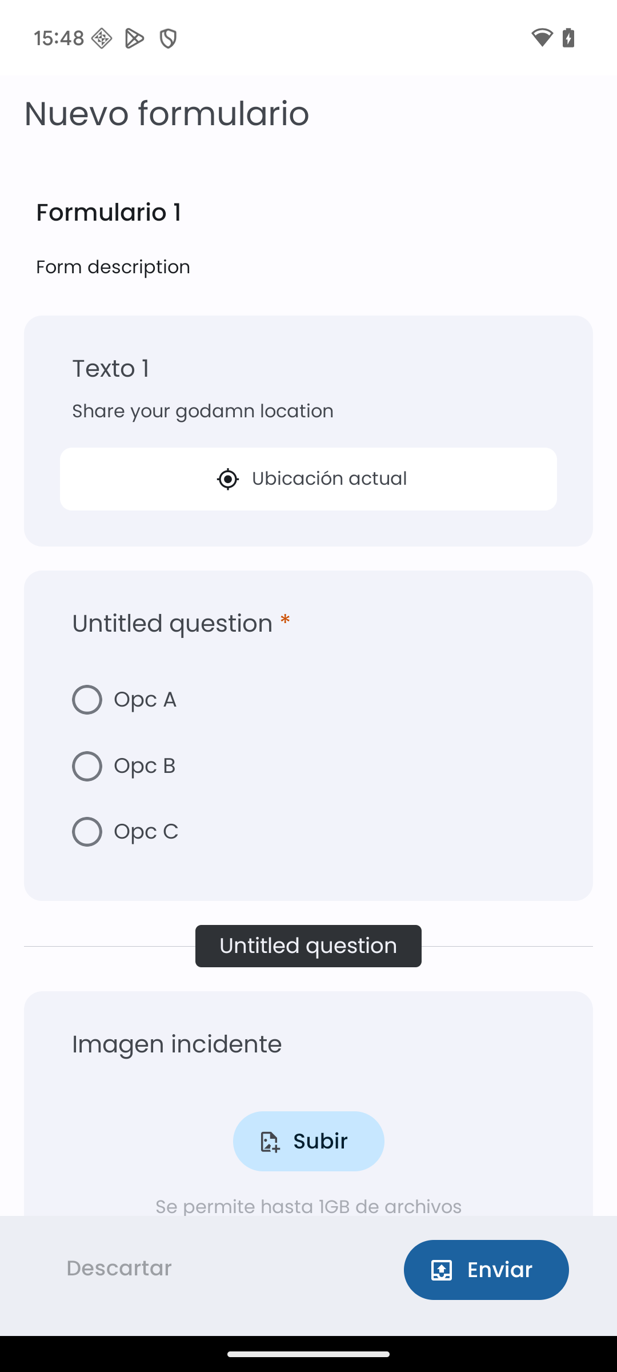Tap the file-add icon on Subir
This screenshot has width=617, height=1372.
(x=270, y=1142)
